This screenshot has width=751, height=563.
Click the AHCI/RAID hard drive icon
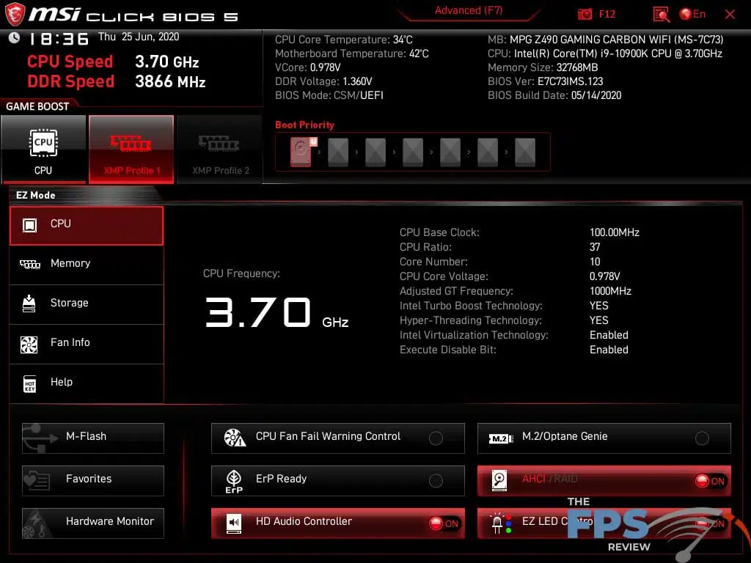[x=499, y=481]
